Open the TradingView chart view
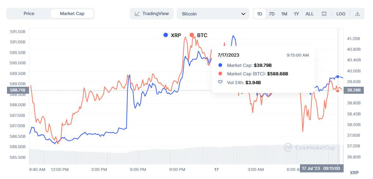The height and width of the screenshot is (179, 373). tap(152, 14)
